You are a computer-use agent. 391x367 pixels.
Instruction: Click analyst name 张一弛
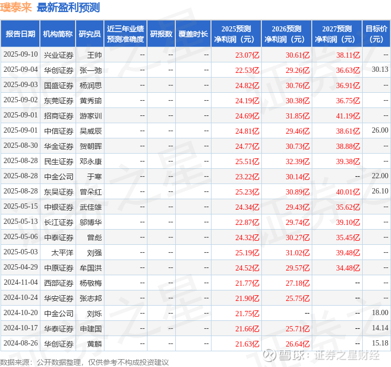[91, 70]
